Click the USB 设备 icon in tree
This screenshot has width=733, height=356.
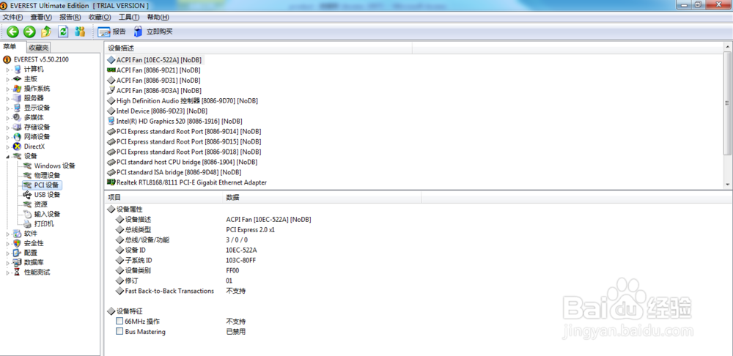pyautogui.click(x=27, y=195)
